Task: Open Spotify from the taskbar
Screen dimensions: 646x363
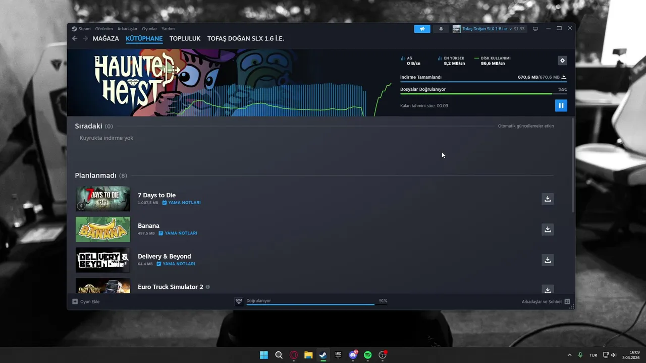Action: tap(368, 355)
